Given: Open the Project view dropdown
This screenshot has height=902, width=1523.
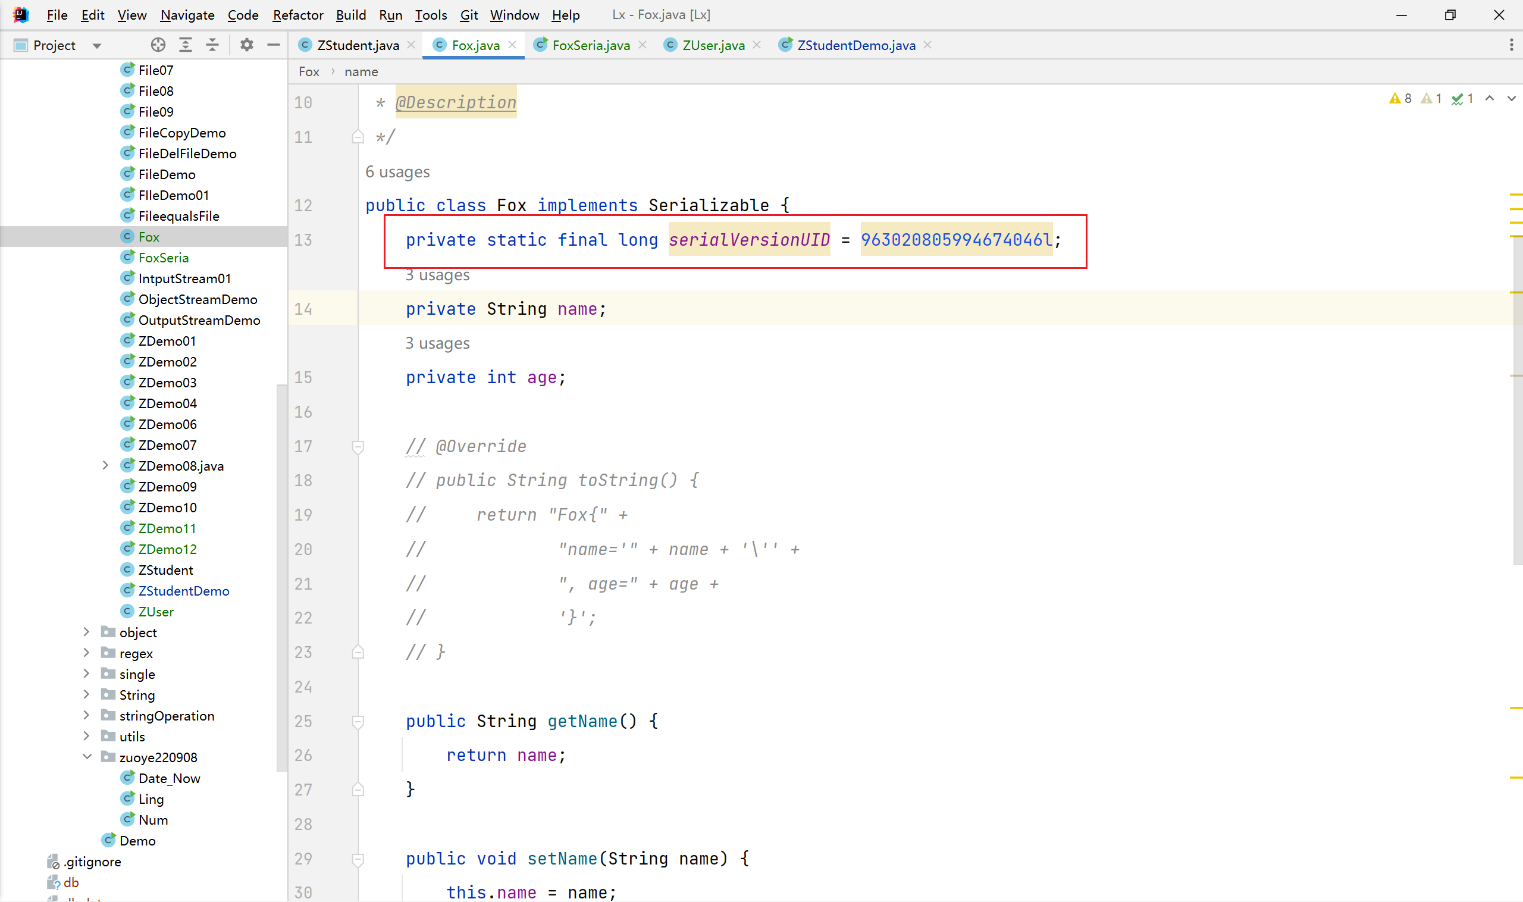Looking at the screenshot, I should pos(96,46).
